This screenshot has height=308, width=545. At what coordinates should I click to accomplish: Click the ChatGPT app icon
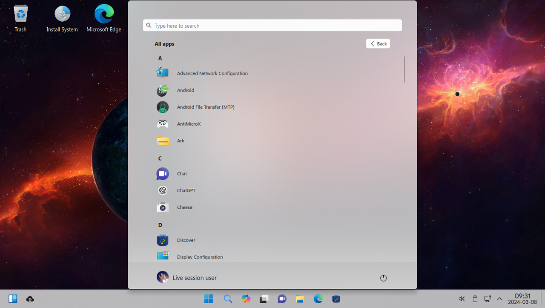point(163,190)
